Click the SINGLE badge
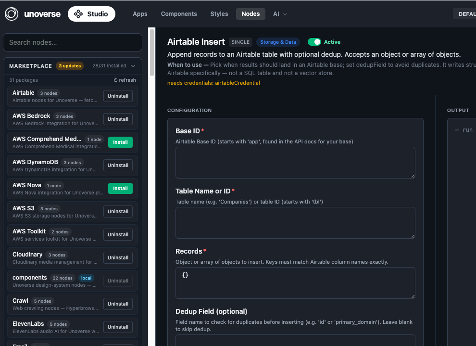Viewport: 476px width, 346px height. click(240, 42)
